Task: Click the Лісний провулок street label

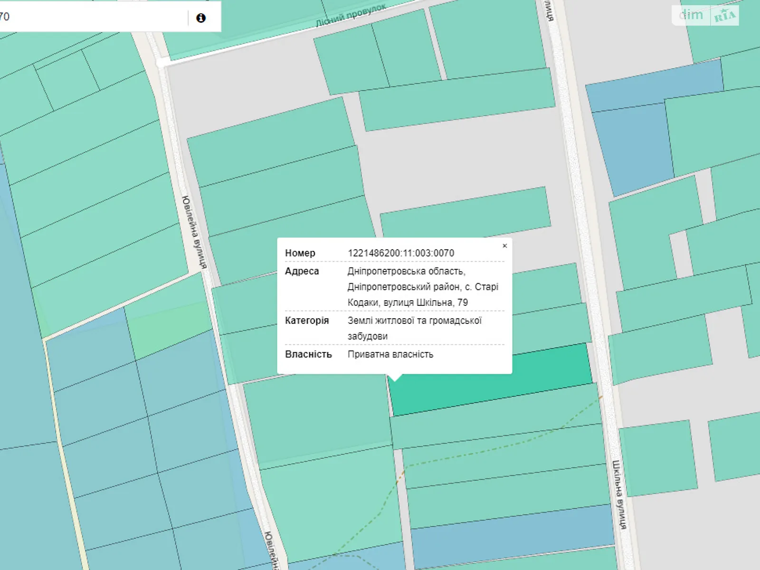Action: coord(351,16)
